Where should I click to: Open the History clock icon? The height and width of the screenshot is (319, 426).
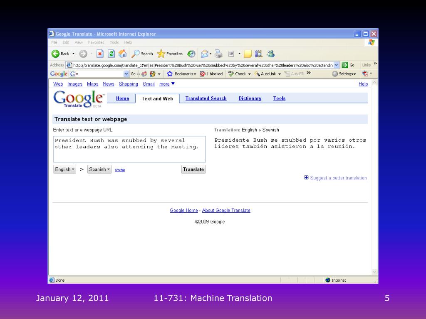pos(191,54)
